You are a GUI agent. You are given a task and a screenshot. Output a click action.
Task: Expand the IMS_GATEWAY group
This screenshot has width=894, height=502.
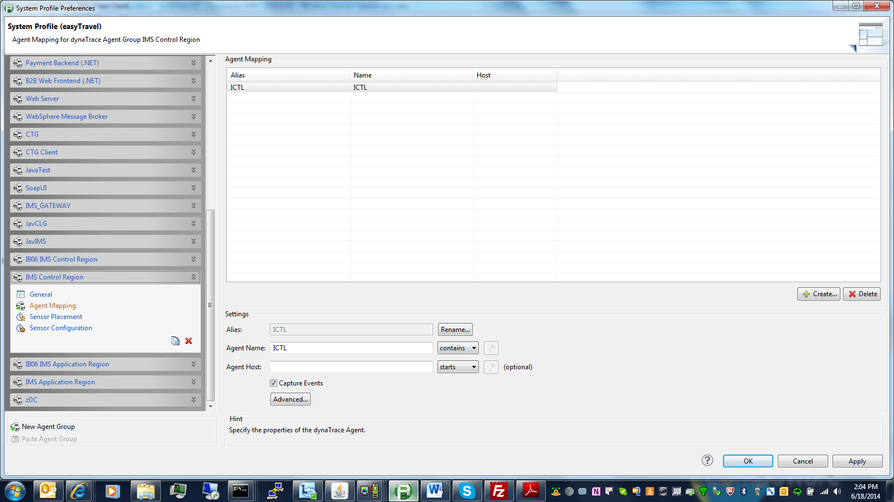coord(193,206)
